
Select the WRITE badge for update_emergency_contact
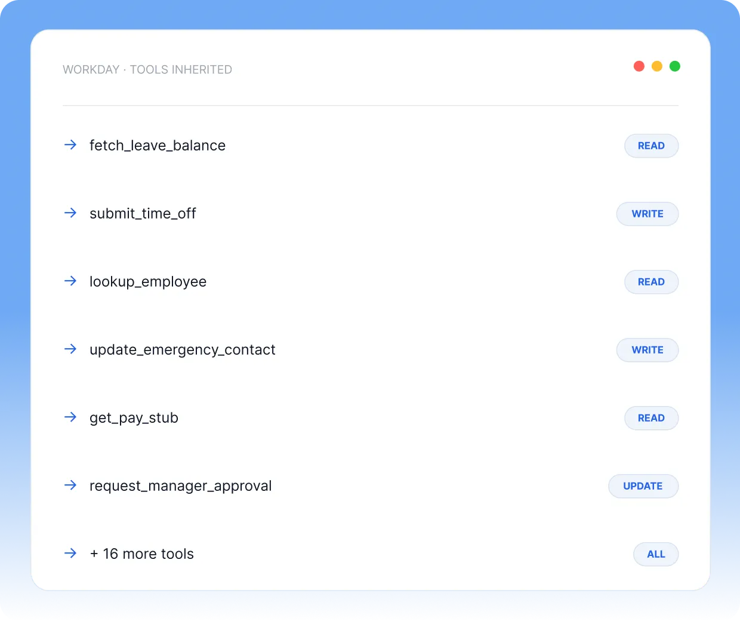[647, 350]
